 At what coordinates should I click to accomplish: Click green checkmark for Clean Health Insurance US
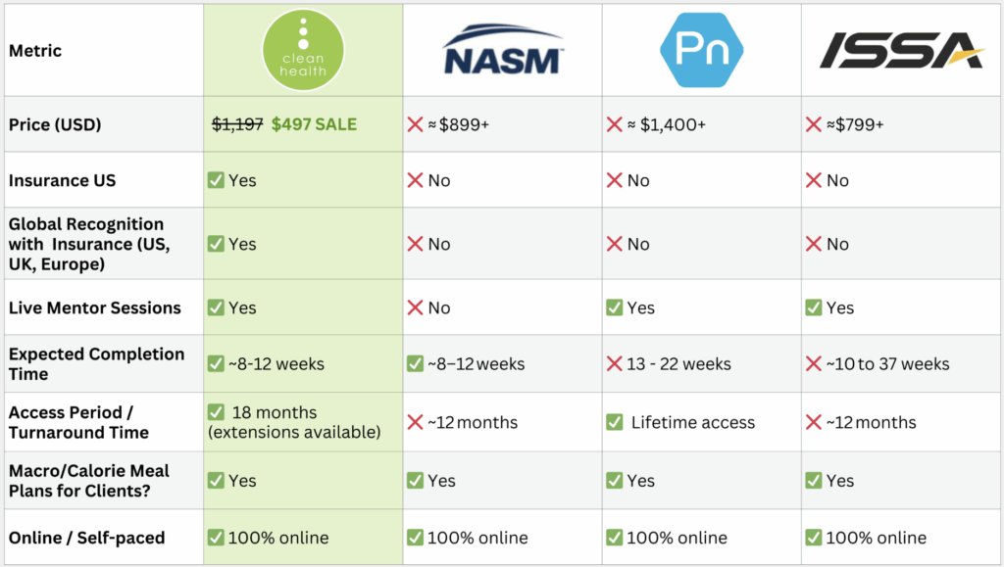(x=216, y=180)
